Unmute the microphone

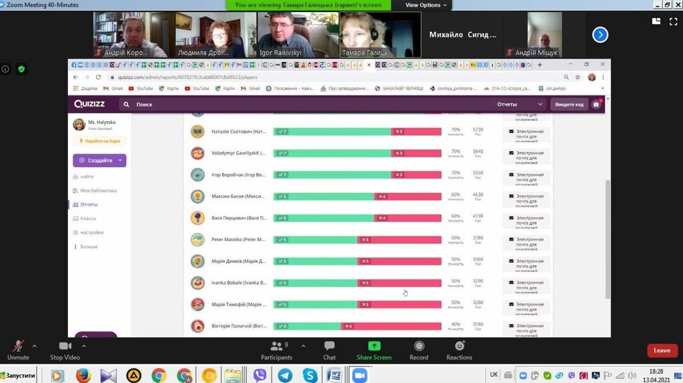[18, 350]
